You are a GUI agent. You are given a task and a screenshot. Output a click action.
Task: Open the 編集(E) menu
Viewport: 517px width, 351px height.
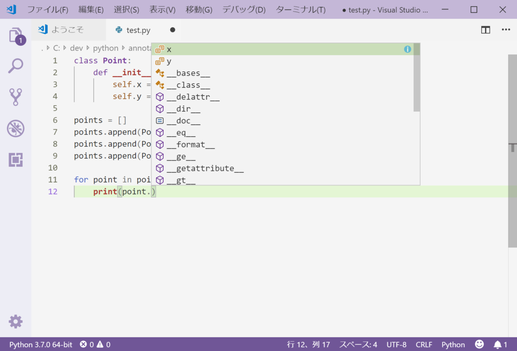point(91,10)
